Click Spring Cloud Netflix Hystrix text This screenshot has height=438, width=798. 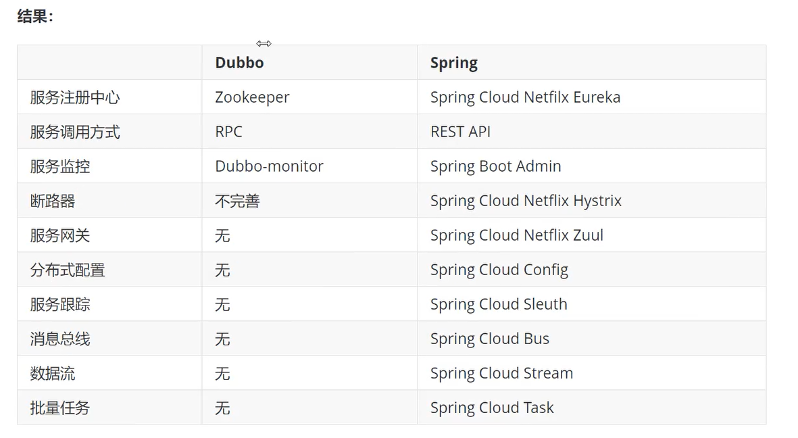[526, 201]
